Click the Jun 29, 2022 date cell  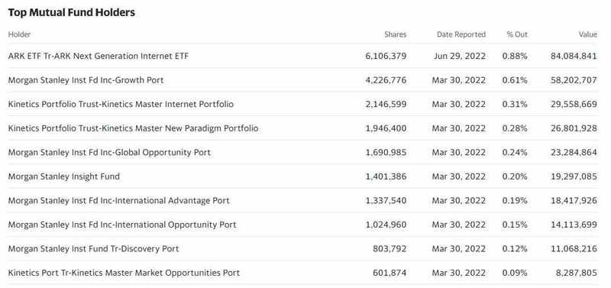click(x=460, y=56)
